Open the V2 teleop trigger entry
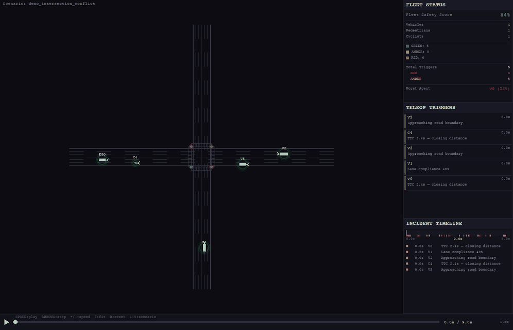Viewport: 513px width, 330px height. tap(458, 151)
